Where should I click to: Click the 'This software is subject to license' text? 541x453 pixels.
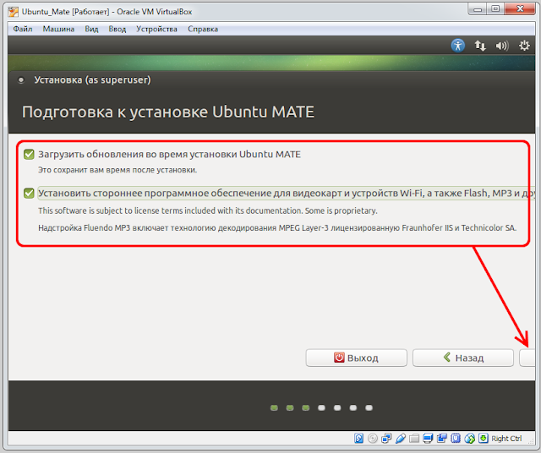tap(208, 210)
